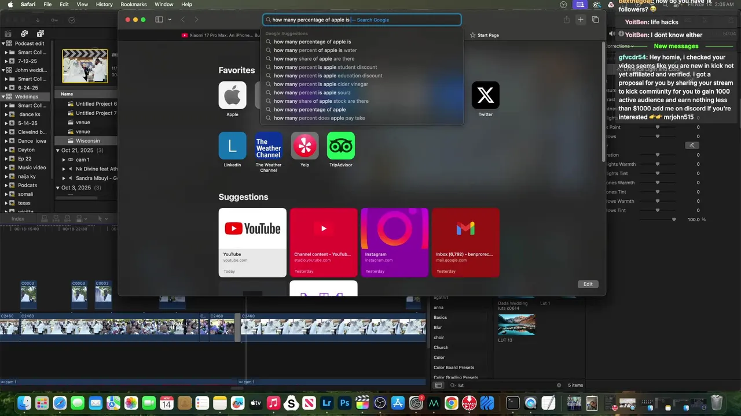Open the Yelp favorite tile
The width and height of the screenshot is (741, 416).
[x=305, y=146]
